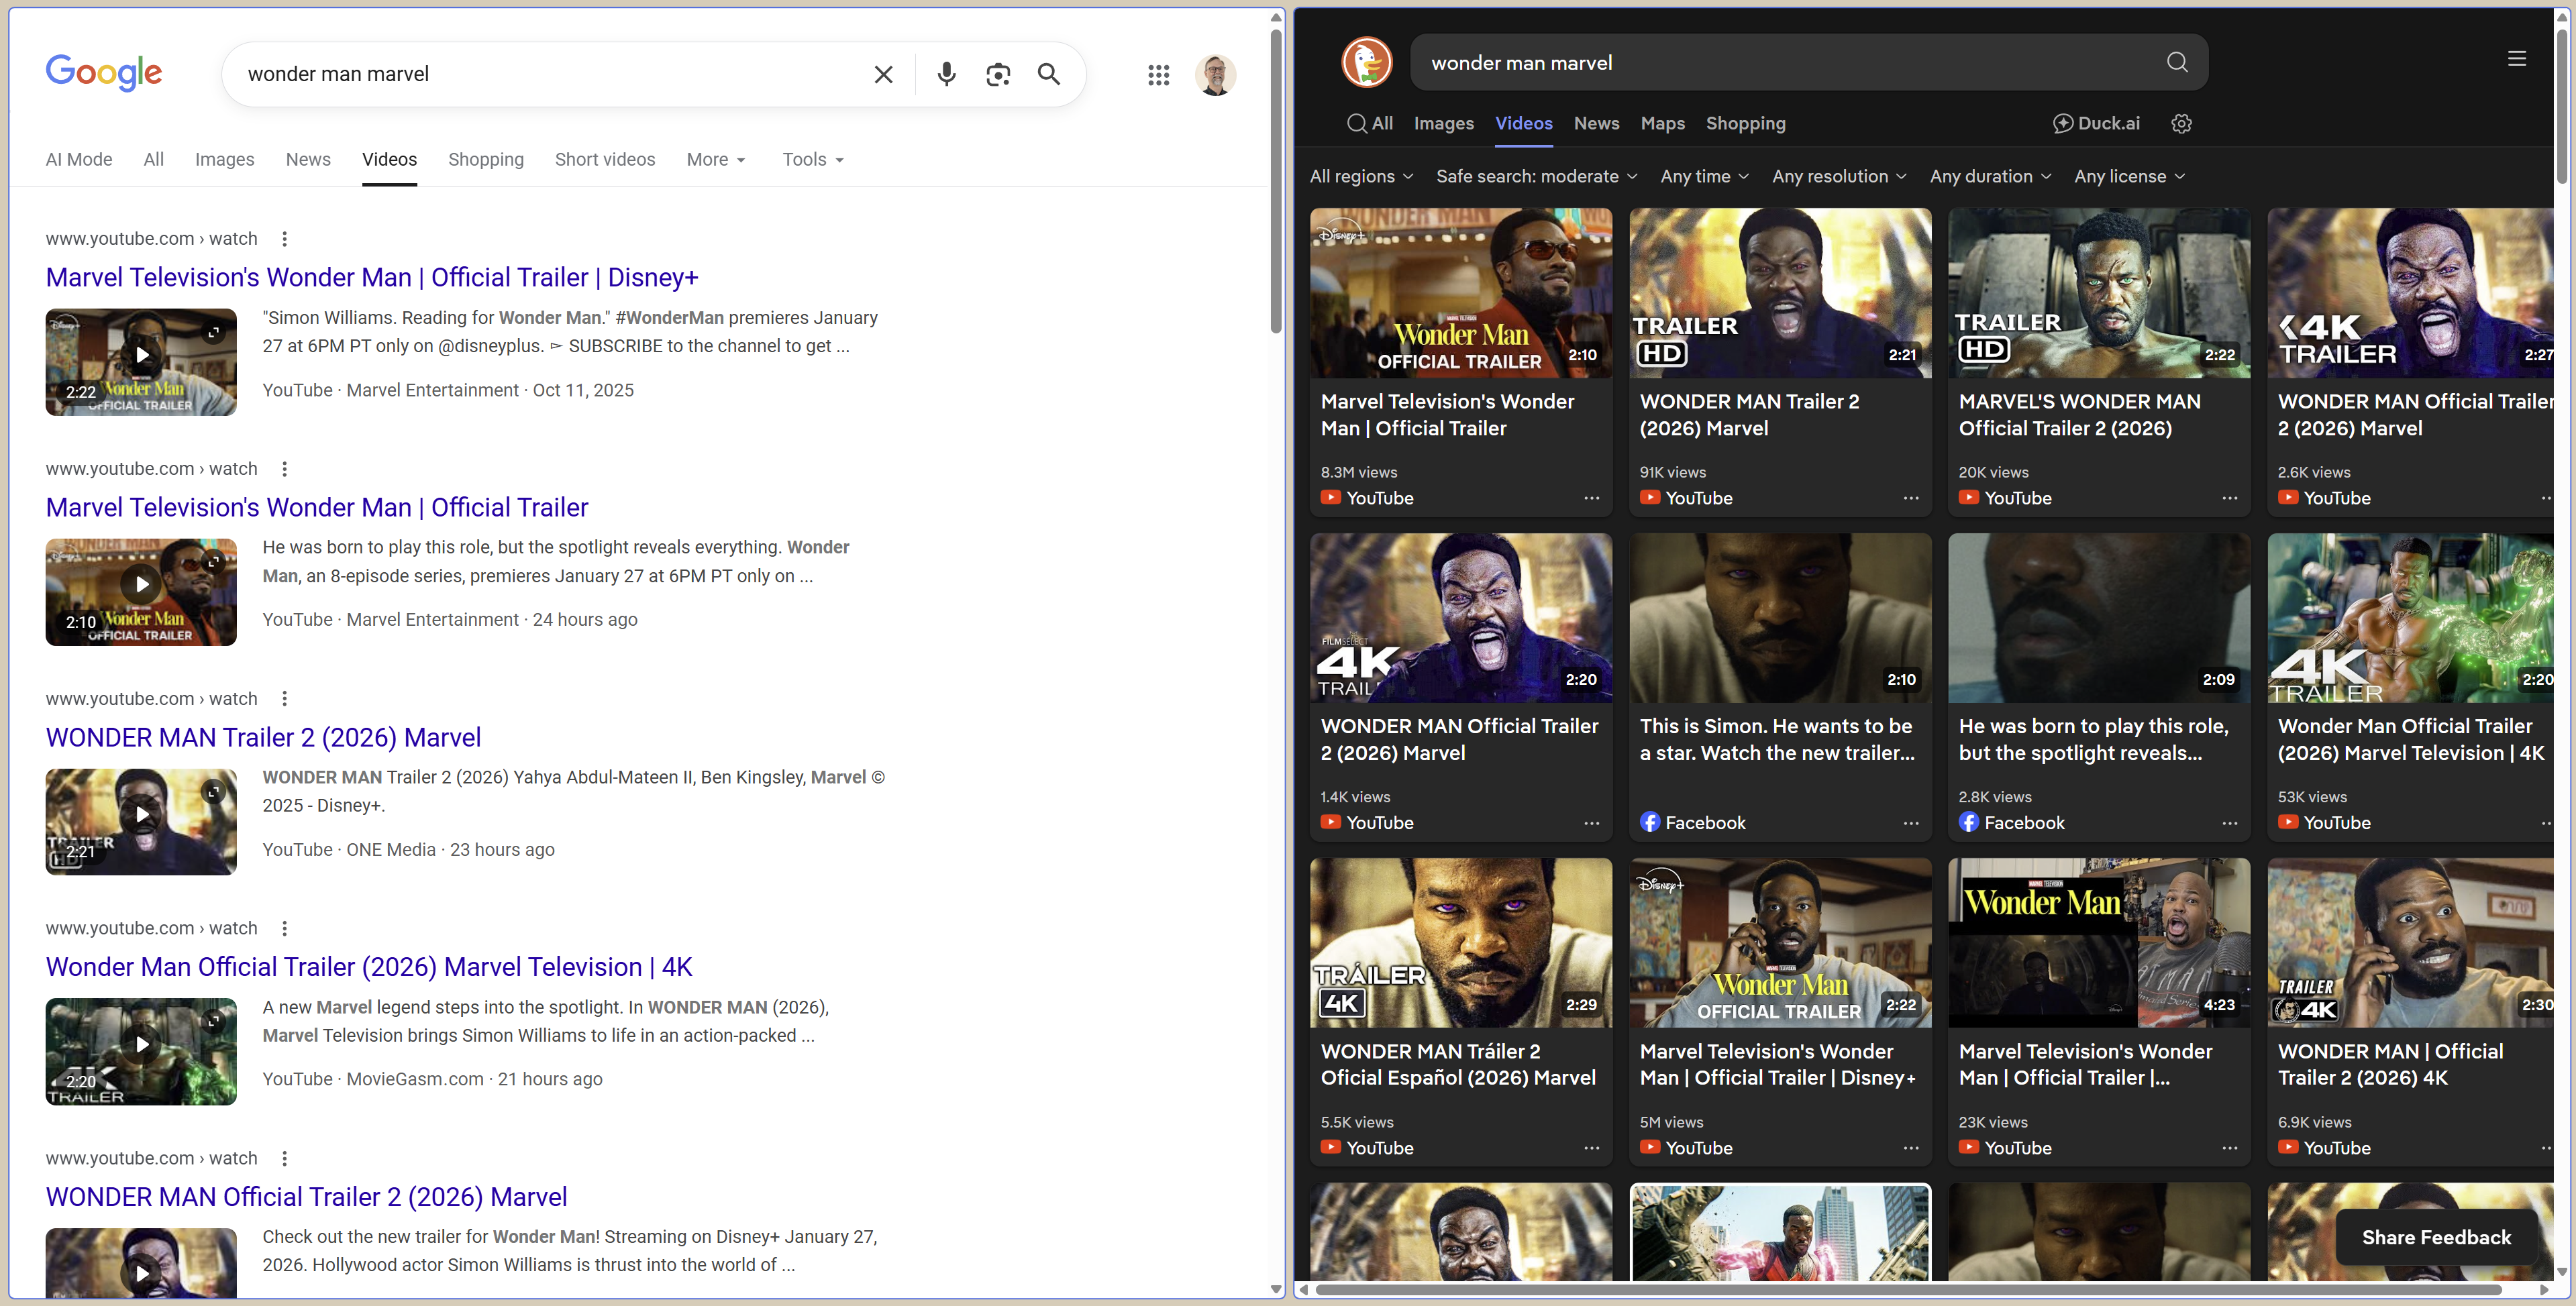Click the Share Feedback button

tap(2436, 1237)
